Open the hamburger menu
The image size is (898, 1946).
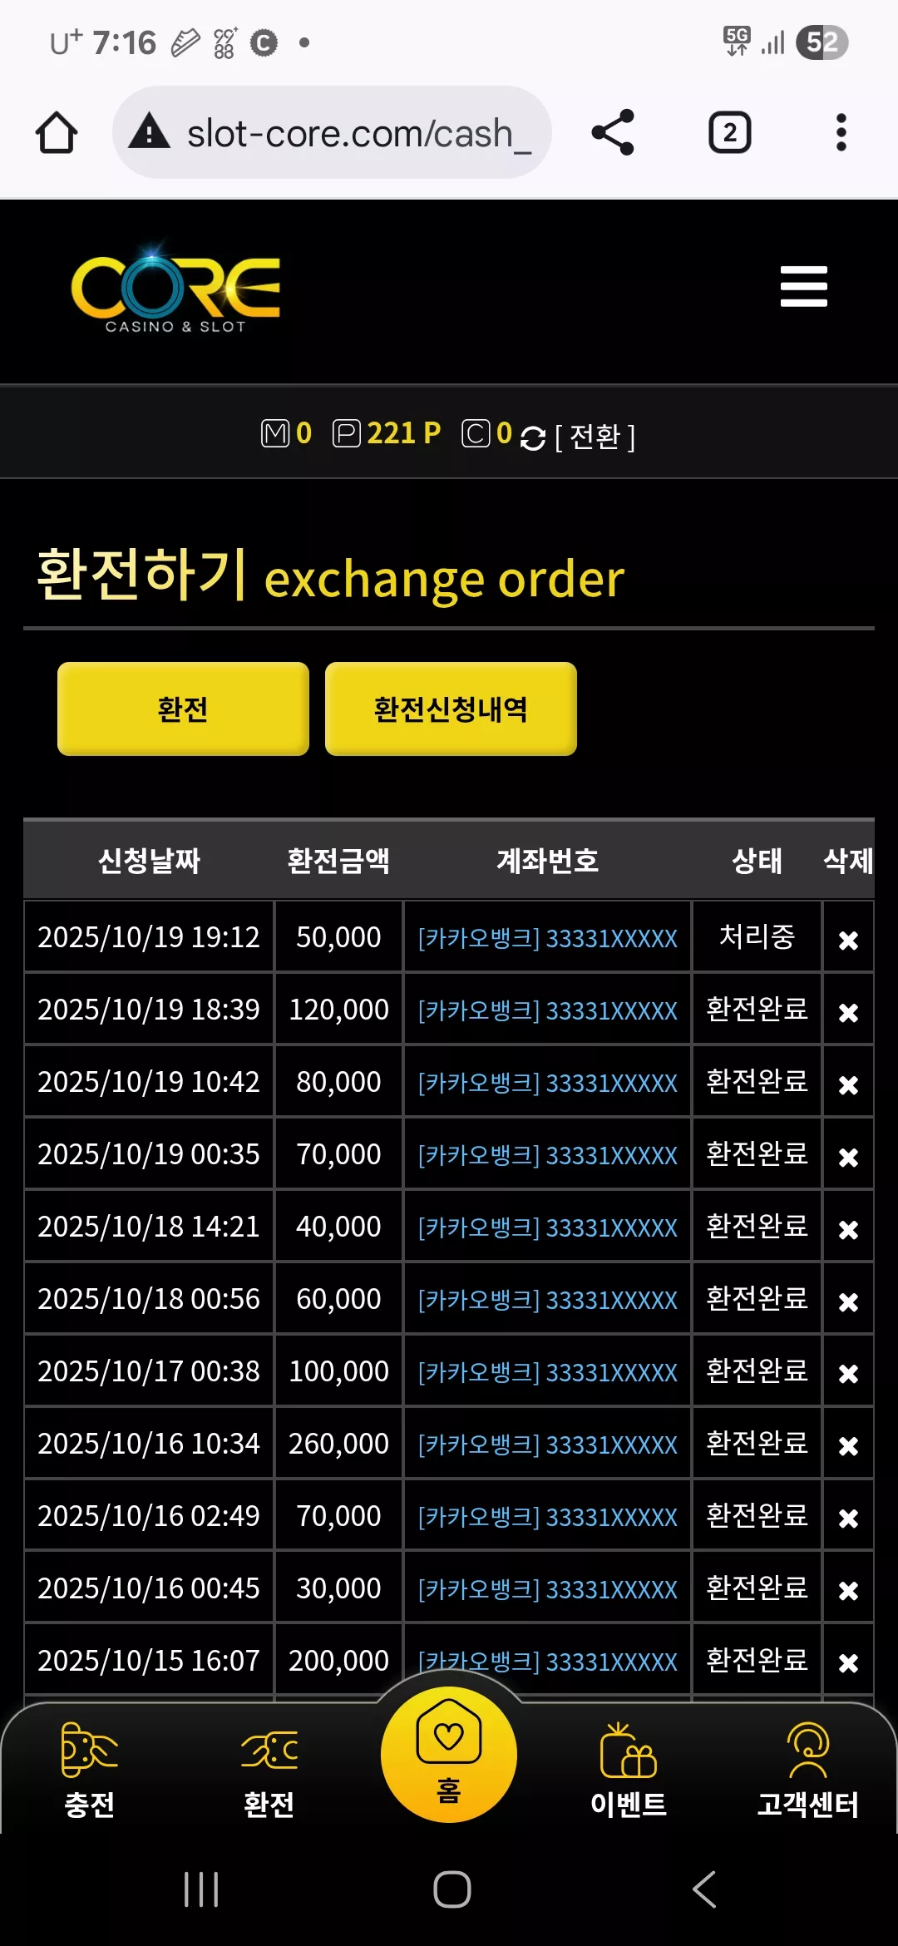click(803, 286)
